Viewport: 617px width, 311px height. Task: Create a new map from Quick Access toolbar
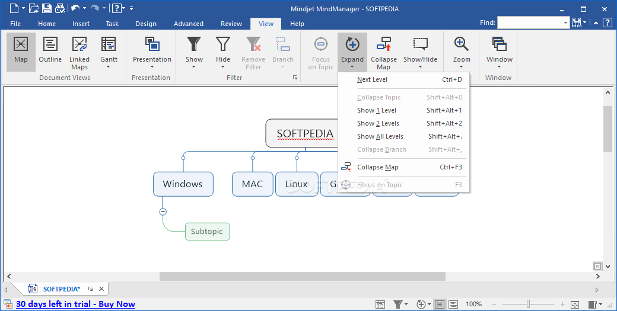(15, 8)
